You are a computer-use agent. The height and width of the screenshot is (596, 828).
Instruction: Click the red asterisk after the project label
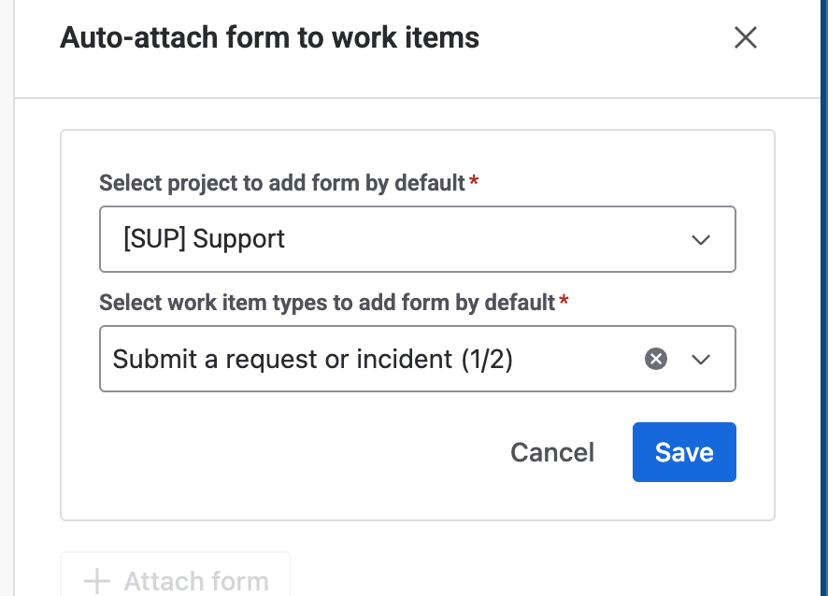474,182
